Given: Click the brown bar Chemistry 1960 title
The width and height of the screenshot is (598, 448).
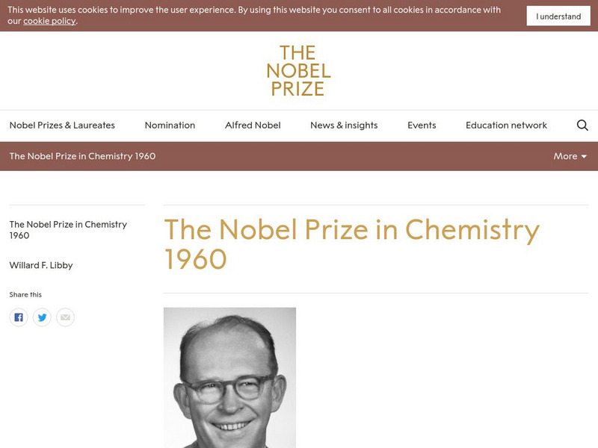Looking at the screenshot, I should (x=82, y=156).
